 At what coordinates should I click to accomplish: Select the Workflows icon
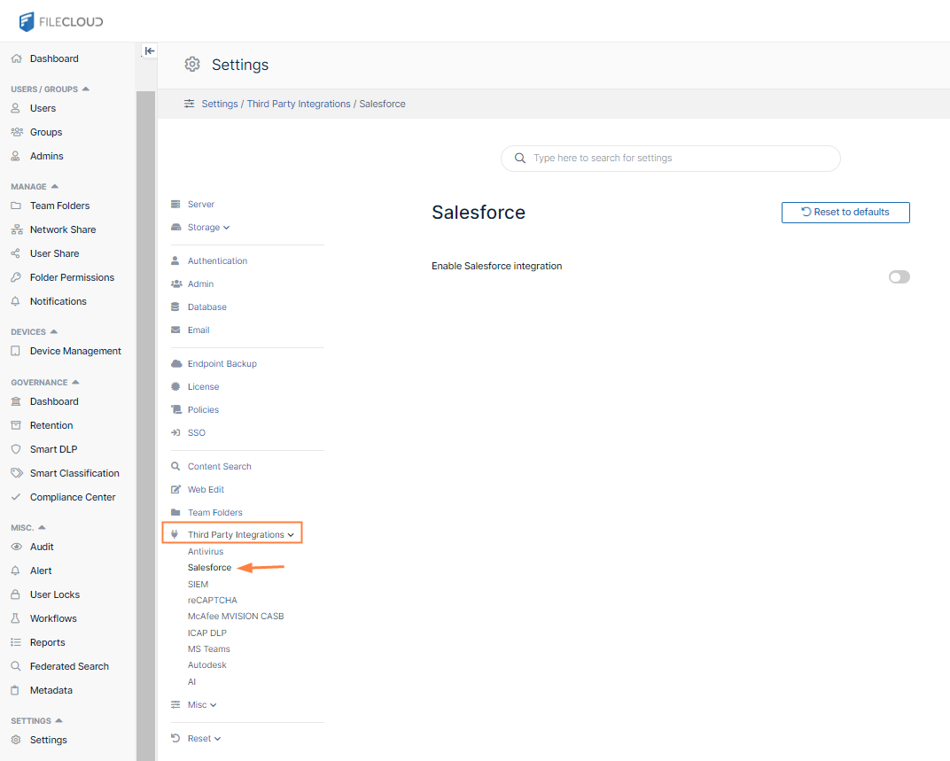[17, 618]
